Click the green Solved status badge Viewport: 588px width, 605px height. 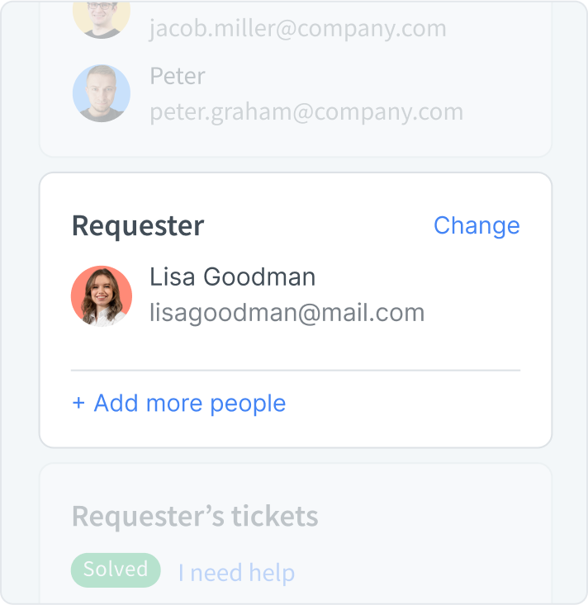click(116, 570)
